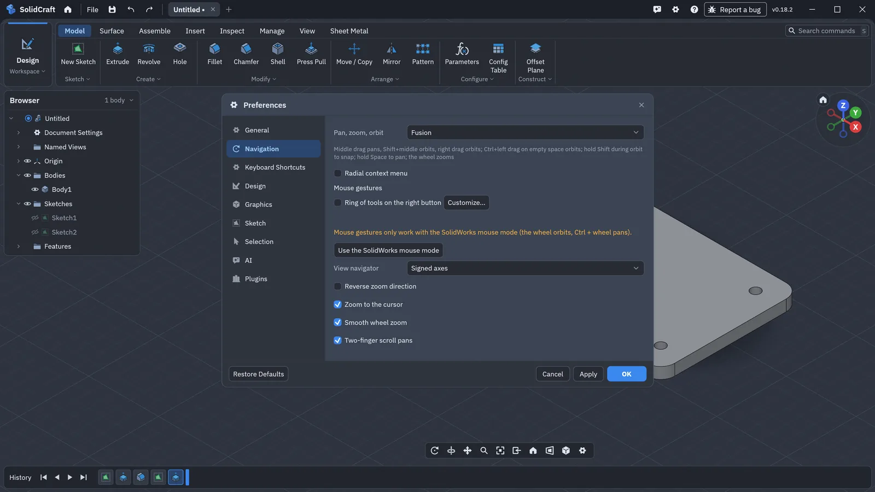Viewport: 875px width, 492px height.
Task: Click Restore Defaults
Action: tap(258, 374)
